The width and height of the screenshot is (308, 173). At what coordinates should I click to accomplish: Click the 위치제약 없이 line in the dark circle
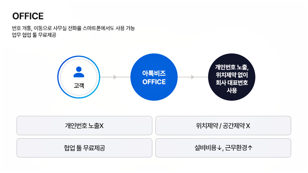[x=231, y=75]
